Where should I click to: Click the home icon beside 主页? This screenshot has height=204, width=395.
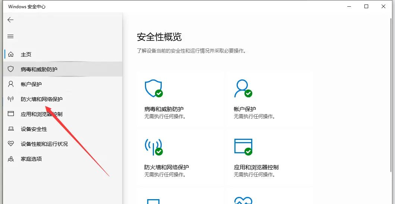tap(10, 54)
